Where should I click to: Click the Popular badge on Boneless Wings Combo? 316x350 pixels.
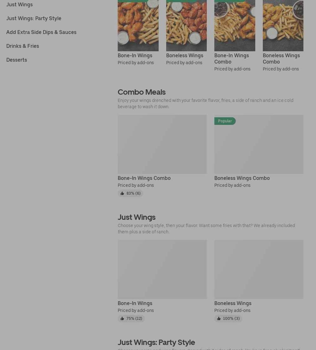(x=225, y=121)
